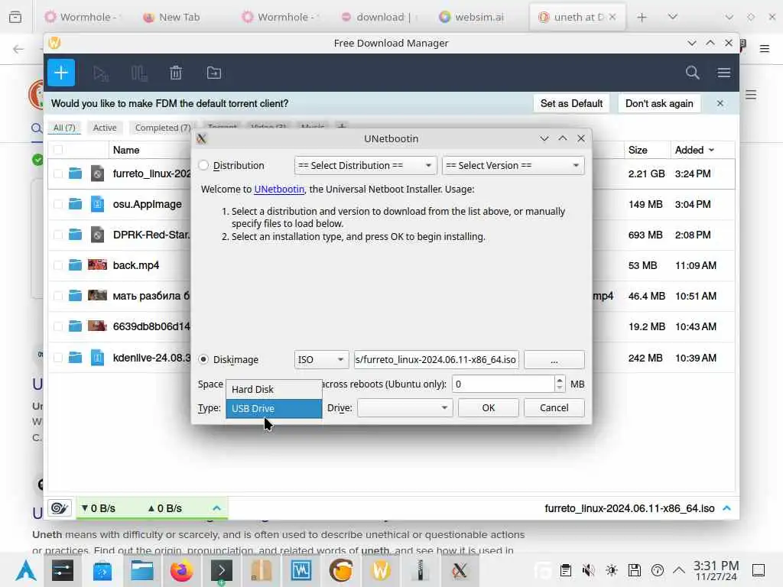Click the Added column sort arrow
783x587 pixels.
point(712,151)
